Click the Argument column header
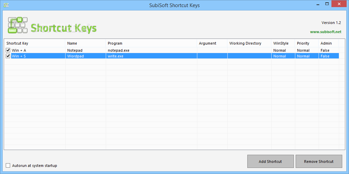The width and height of the screenshot is (349, 174). tap(212, 43)
